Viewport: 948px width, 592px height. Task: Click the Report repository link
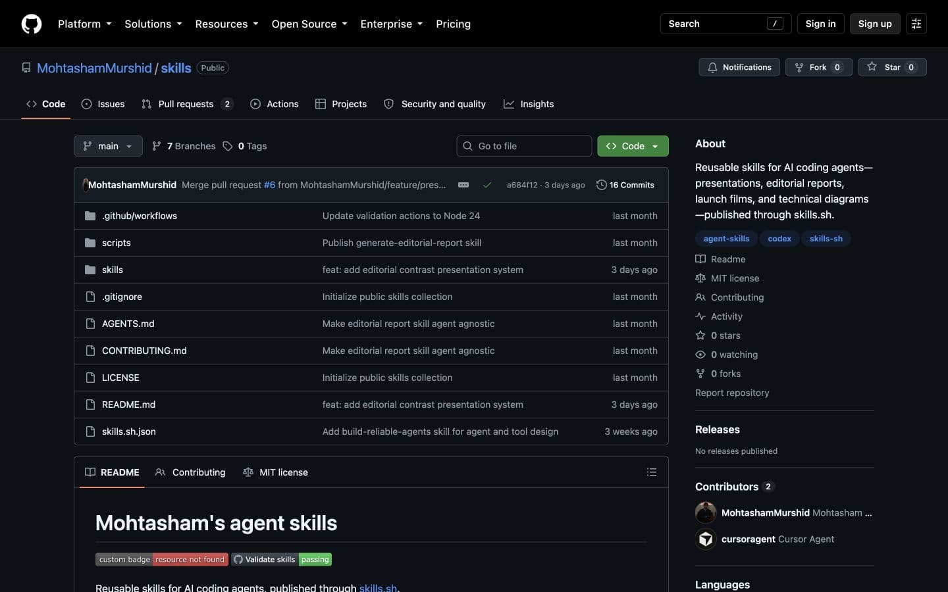(x=732, y=393)
